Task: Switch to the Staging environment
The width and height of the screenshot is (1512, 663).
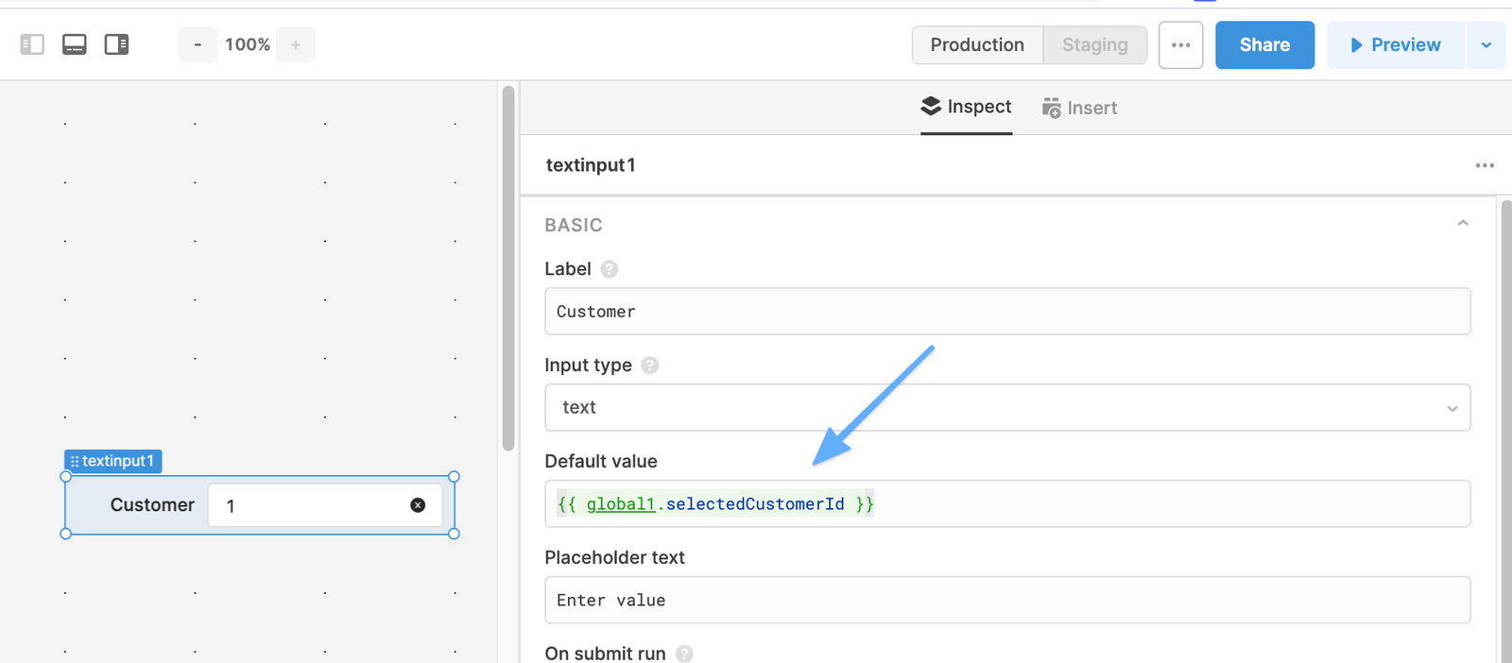Action: 1095,45
